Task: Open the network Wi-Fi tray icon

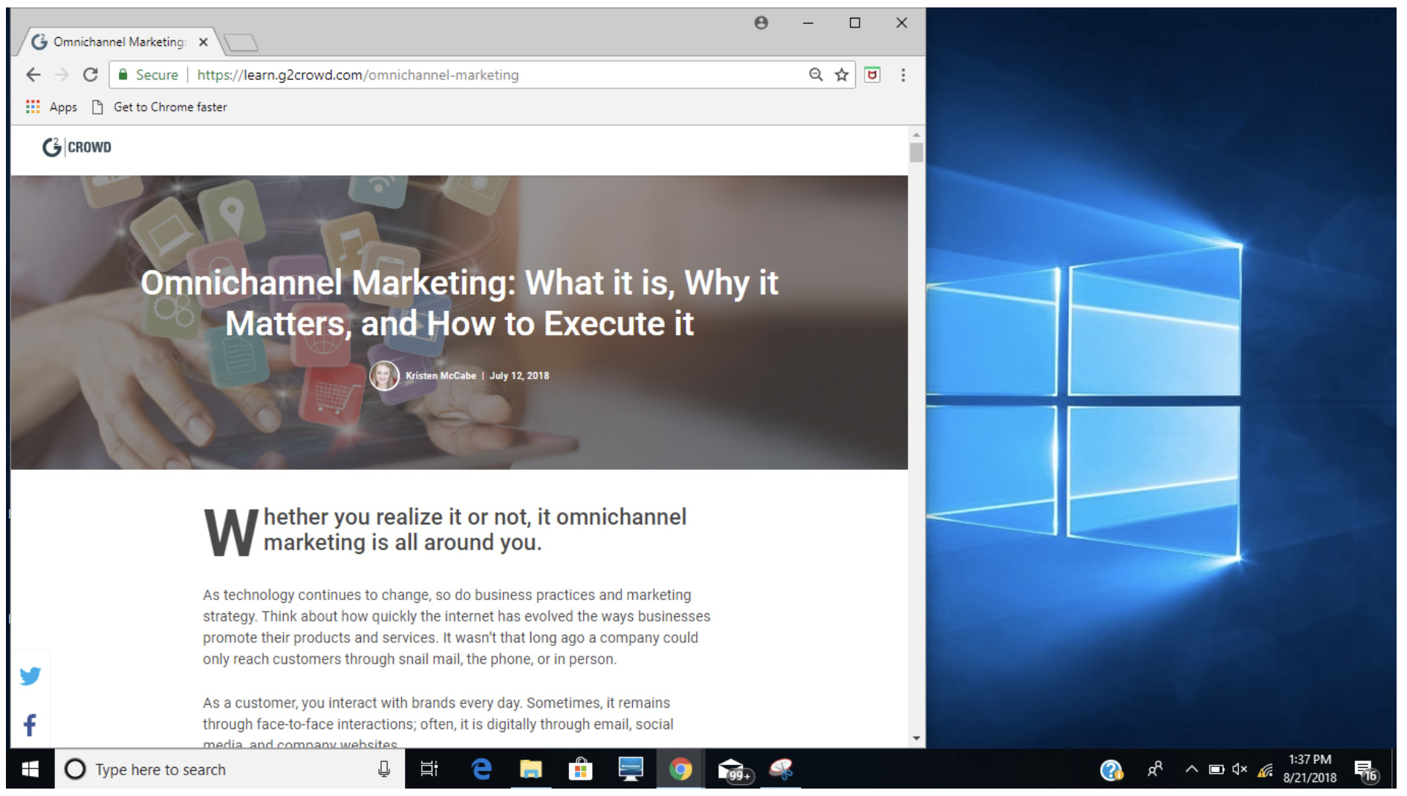Action: pos(1266,770)
